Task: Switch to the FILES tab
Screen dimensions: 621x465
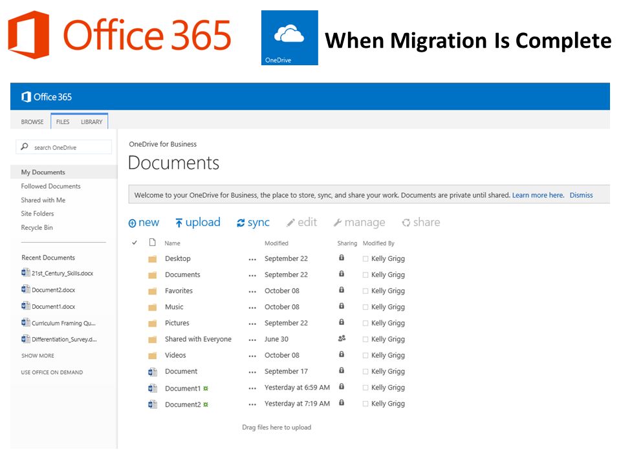Action: (63, 122)
